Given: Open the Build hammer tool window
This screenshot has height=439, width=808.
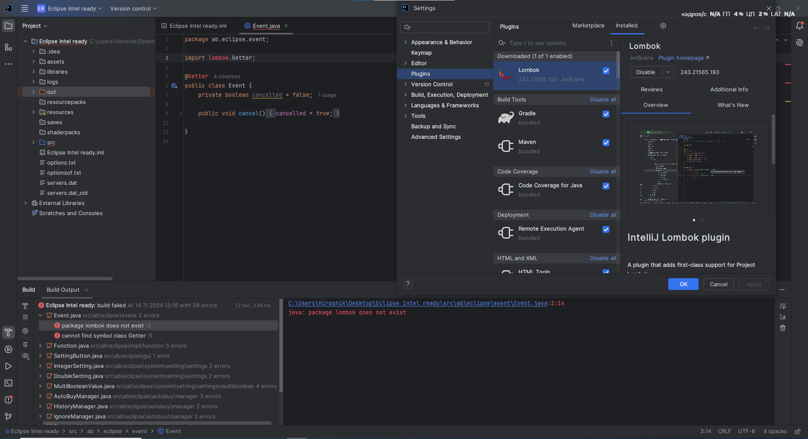Looking at the screenshot, I should [8, 333].
